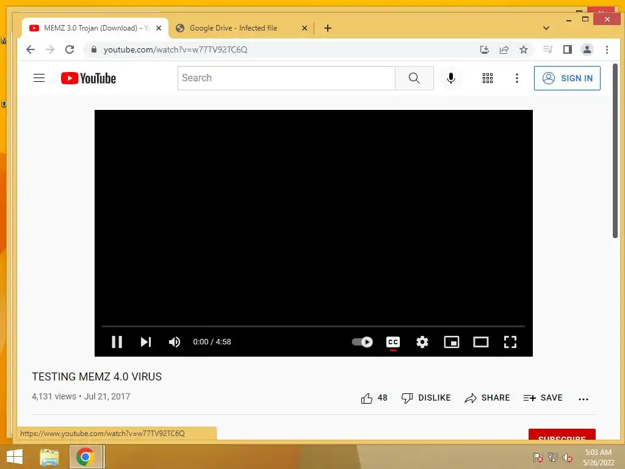Image resolution: width=625 pixels, height=469 pixels.
Task: Click the magnifier search button
Action: coord(414,78)
